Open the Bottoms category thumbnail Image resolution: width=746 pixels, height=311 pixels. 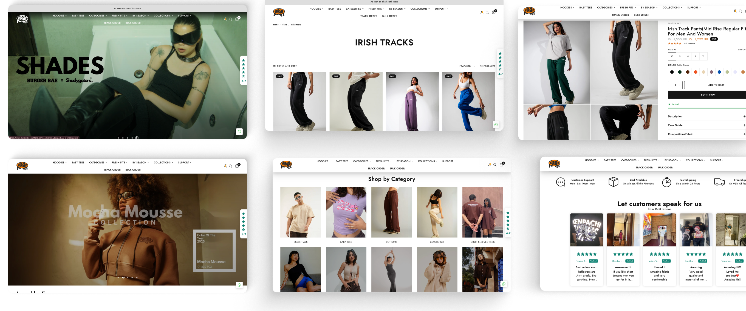391,212
